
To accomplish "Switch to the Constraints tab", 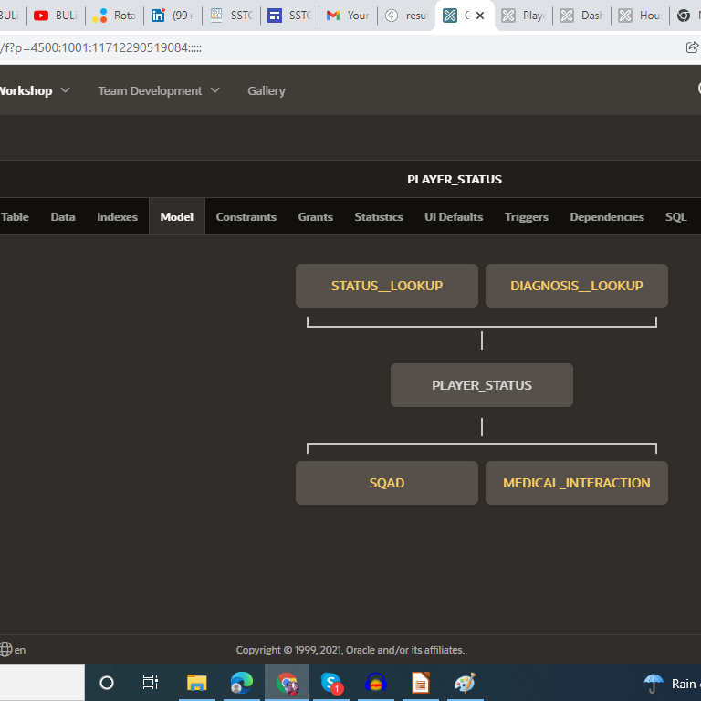I will (x=246, y=217).
